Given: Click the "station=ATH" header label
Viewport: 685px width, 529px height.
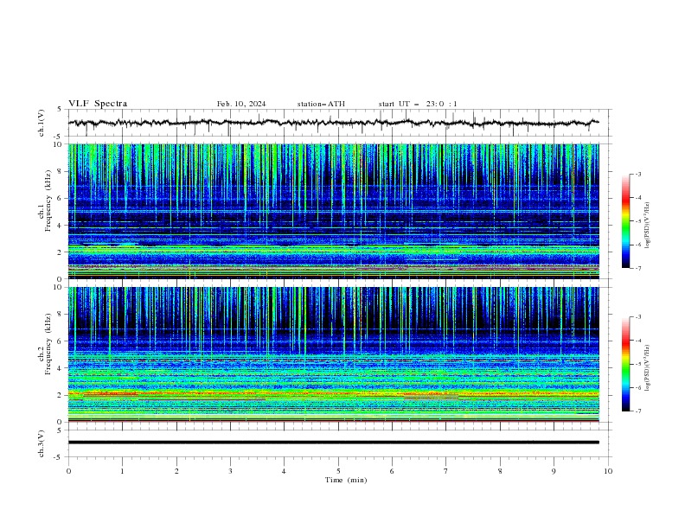Looking at the screenshot, I should (321, 104).
